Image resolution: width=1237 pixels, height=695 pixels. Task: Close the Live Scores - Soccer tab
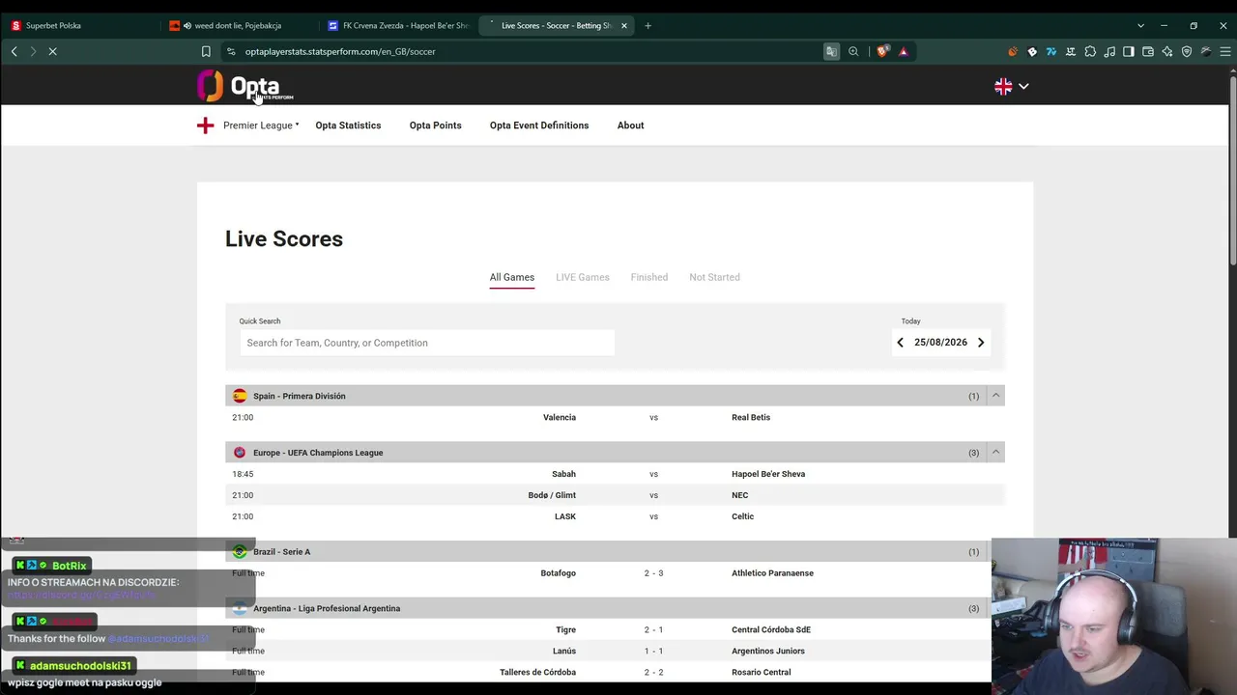pyautogui.click(x=624, y=26)
